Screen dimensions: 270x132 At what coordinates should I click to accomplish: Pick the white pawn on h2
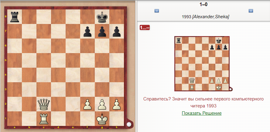pyautogui.click(x=117, y=104)
